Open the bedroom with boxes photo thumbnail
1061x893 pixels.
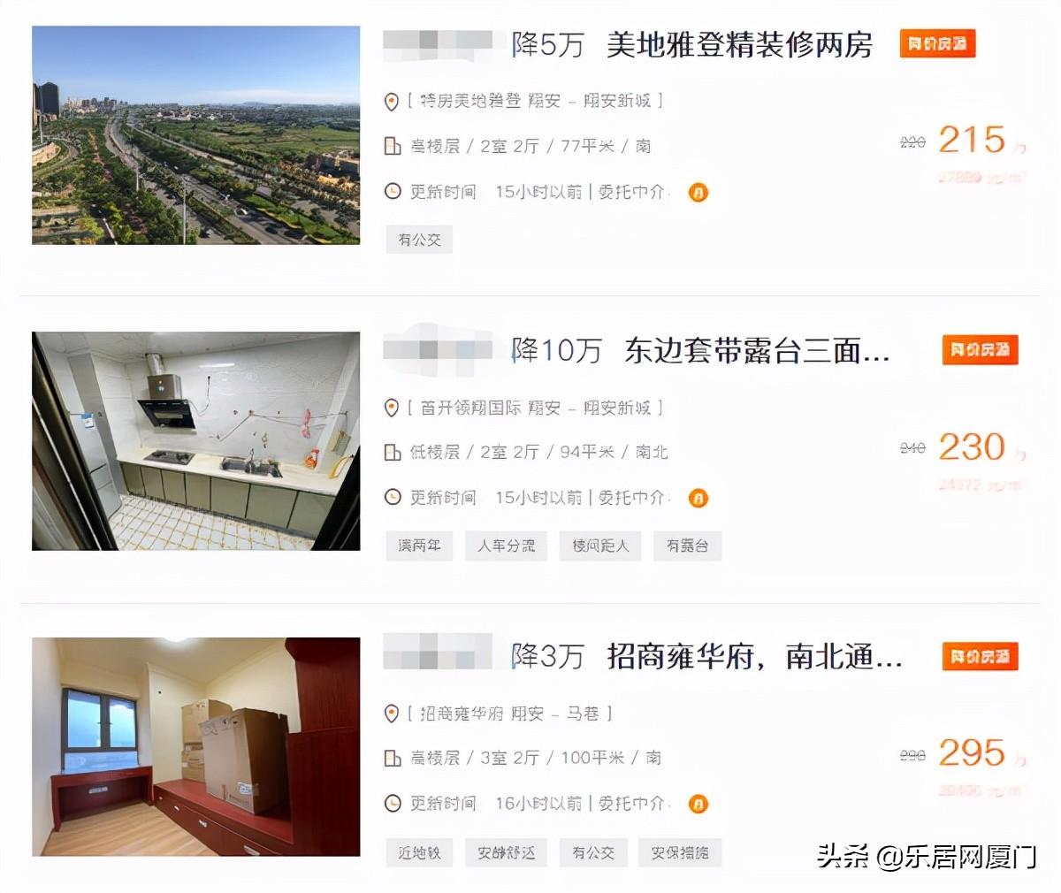tap(196, 747)
